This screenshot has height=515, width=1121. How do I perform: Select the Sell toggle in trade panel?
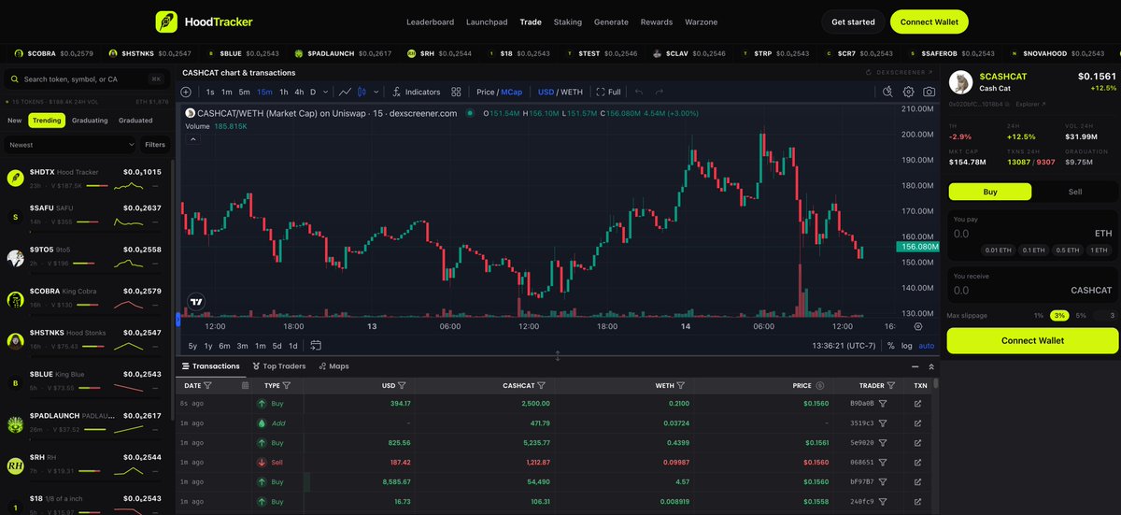[1075, 192]
